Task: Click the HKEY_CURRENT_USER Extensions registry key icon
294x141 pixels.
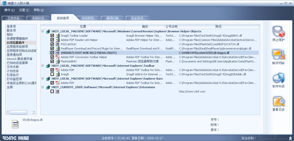Action: (x=48, y=87)
